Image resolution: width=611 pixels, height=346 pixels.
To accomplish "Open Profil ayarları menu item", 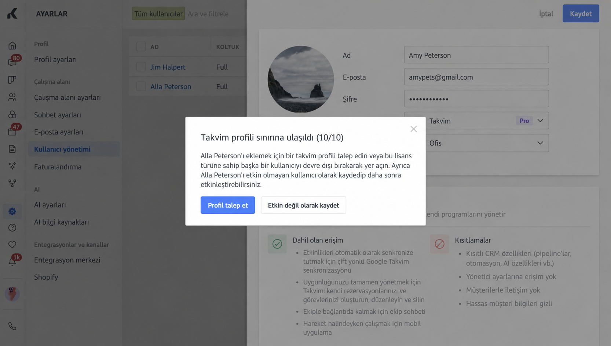I will (55, 59).
